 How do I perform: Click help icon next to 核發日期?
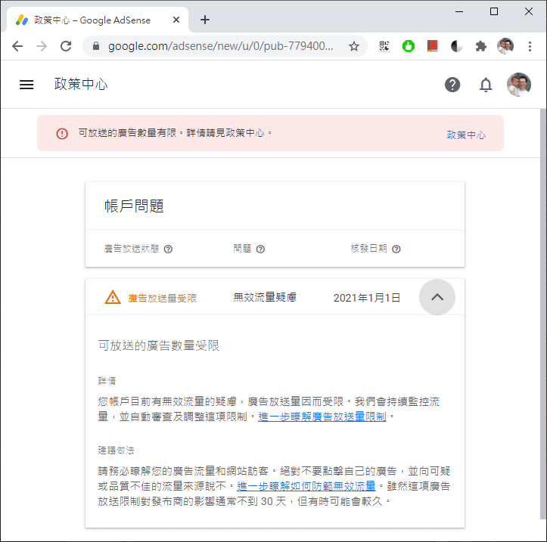pyautogui.click(x=396, y=249)
